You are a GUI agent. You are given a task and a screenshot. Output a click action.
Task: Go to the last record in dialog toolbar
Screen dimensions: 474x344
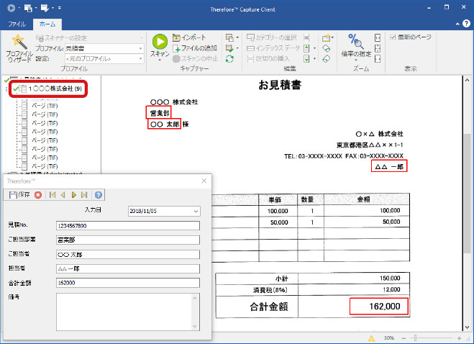(85, 194)
